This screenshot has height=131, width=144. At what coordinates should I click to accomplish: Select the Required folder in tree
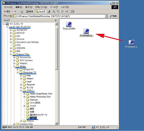pos(31,85)
